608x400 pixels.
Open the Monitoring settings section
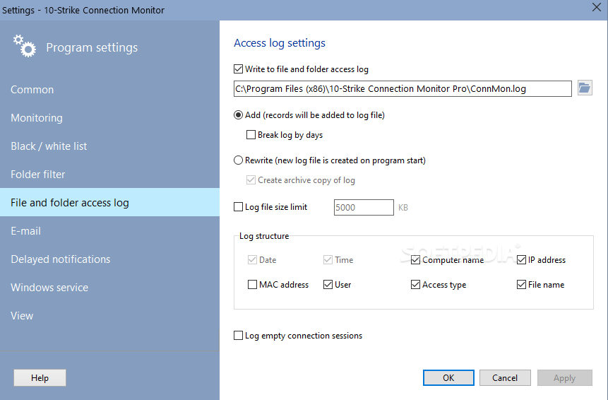click(x=109, y=118)
